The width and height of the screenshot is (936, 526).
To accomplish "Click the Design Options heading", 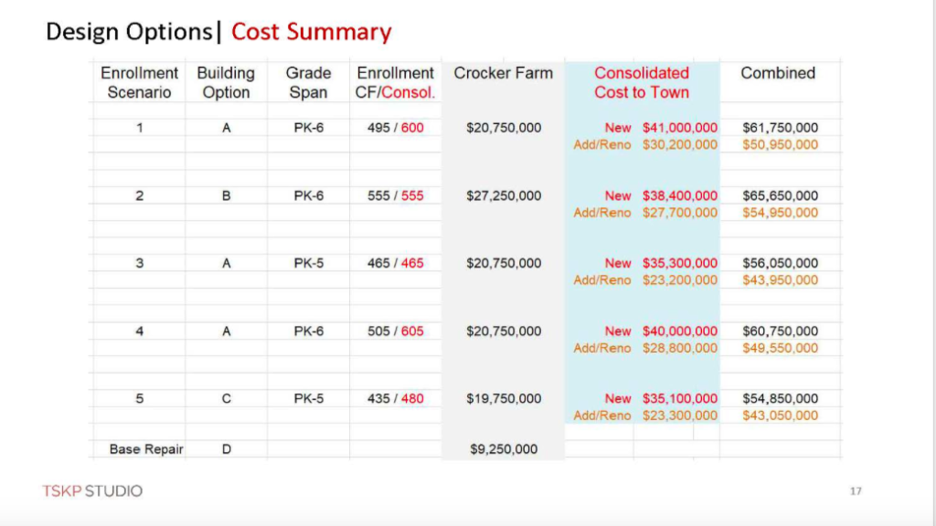I will pos(129,32).
